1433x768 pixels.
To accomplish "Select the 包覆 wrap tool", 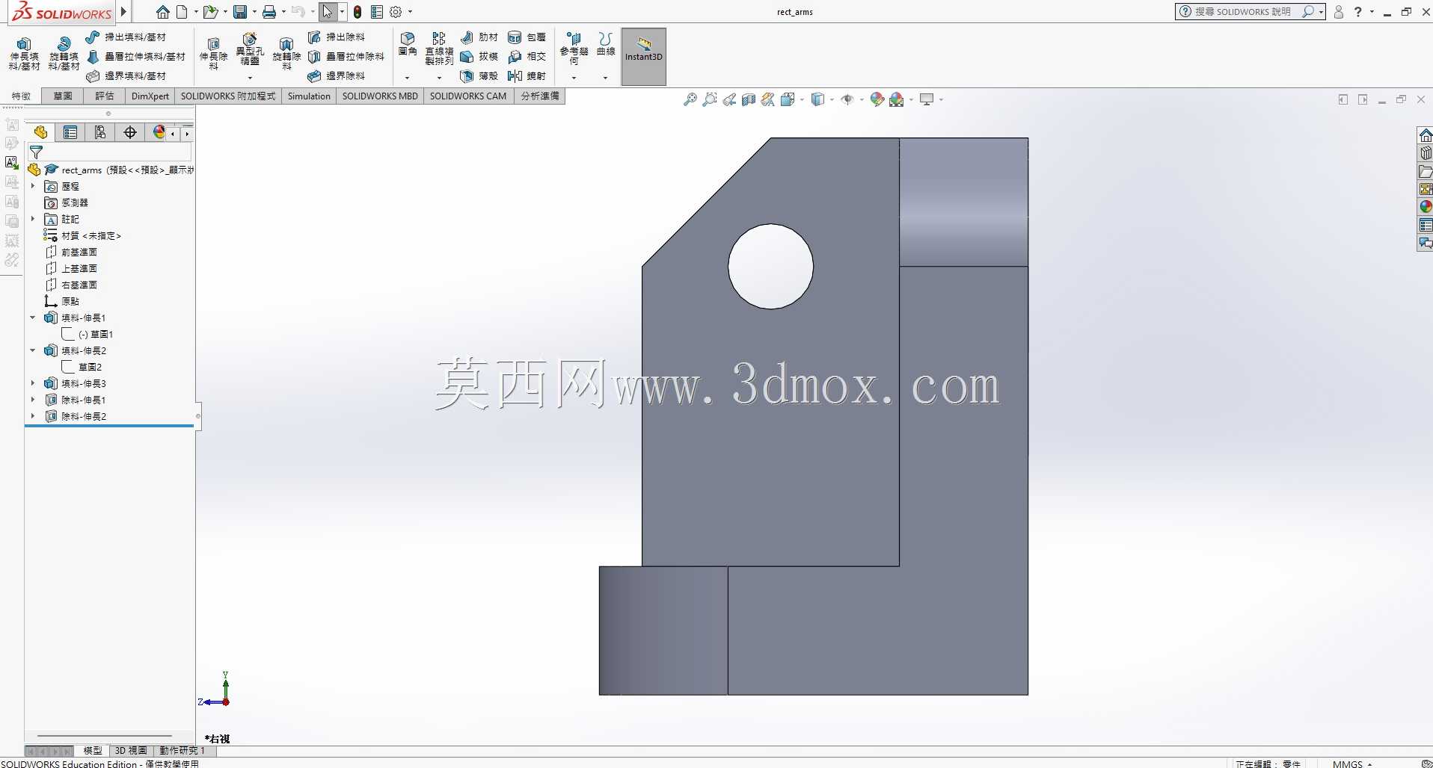I will 527,37.
